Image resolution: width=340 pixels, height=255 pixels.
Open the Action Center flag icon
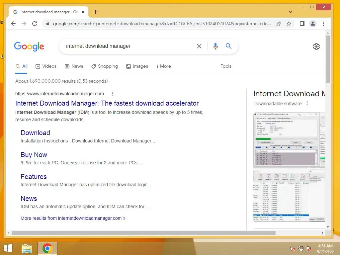pyautogui.click(x=309, y=249)
